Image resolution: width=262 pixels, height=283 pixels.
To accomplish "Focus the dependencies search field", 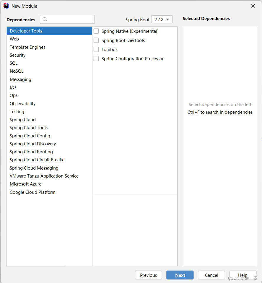I will (67, 19).
